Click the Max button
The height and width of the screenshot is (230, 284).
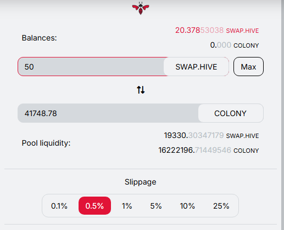click(x=248, y=67)
